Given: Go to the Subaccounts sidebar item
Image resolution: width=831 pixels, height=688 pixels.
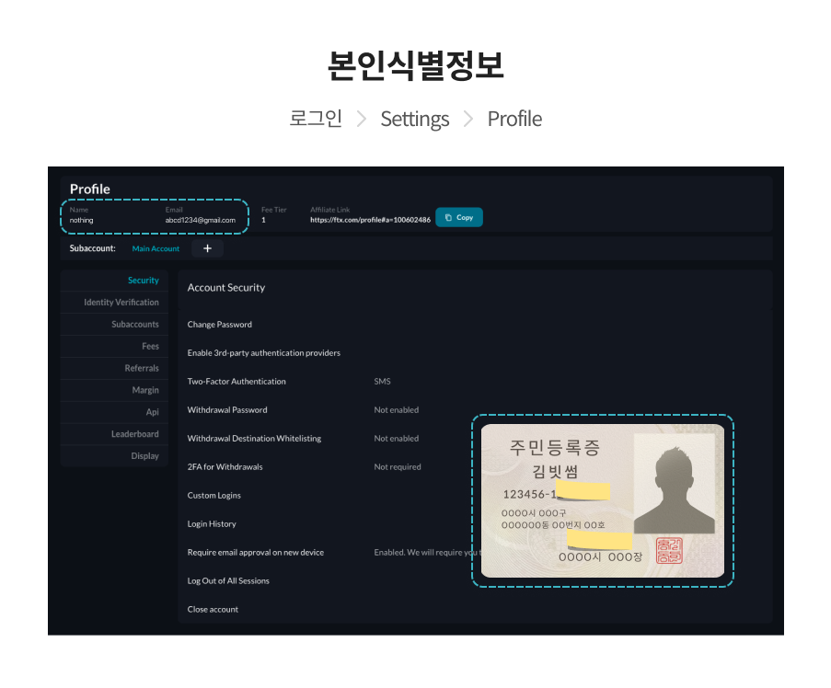Looking at the screenshot, I should pyautogui.click(x=114, y=324).
